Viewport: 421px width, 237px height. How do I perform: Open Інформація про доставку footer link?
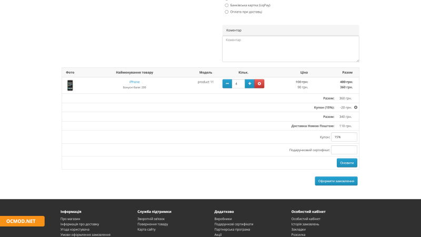pos(79,224)
